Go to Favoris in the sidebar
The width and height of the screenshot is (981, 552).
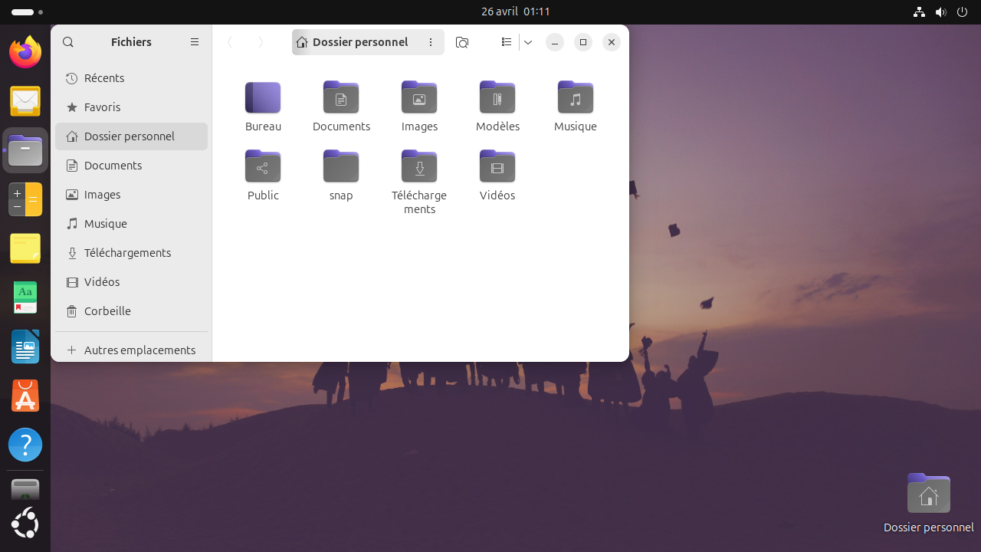(102, 107)
